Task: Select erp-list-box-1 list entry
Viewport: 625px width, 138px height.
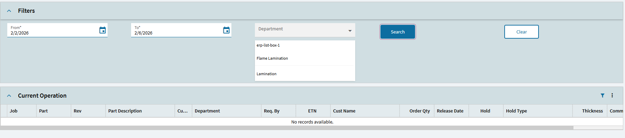Action: click(268, 45)
